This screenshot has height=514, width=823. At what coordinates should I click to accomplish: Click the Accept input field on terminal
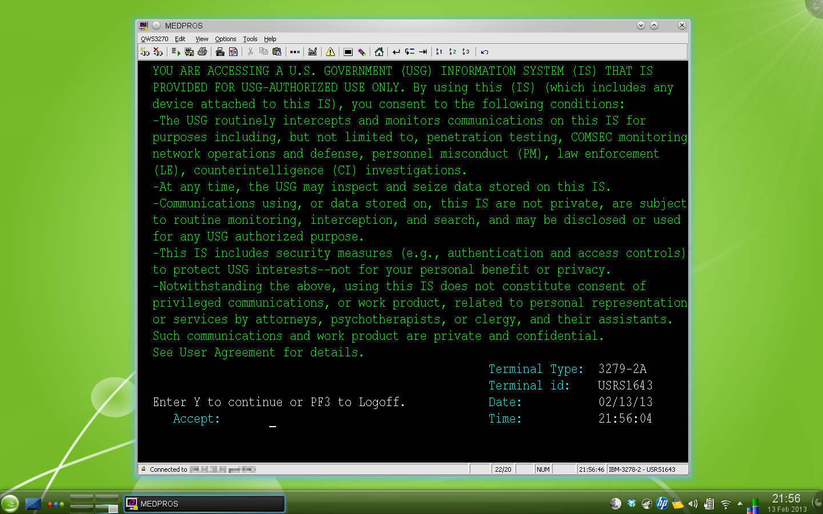coord(273,419)
